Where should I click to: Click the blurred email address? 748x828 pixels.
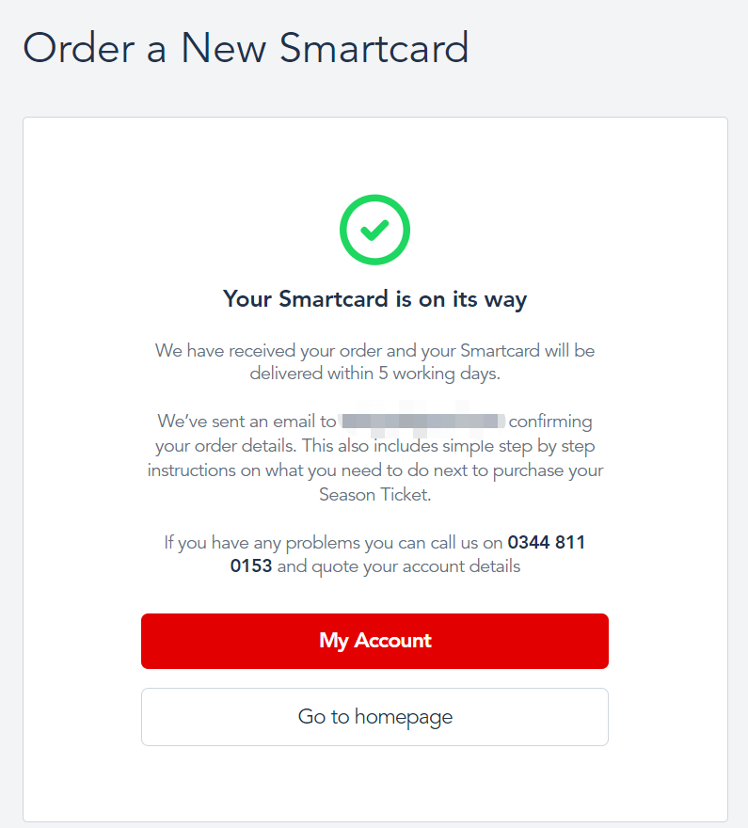tap(422, 422)
